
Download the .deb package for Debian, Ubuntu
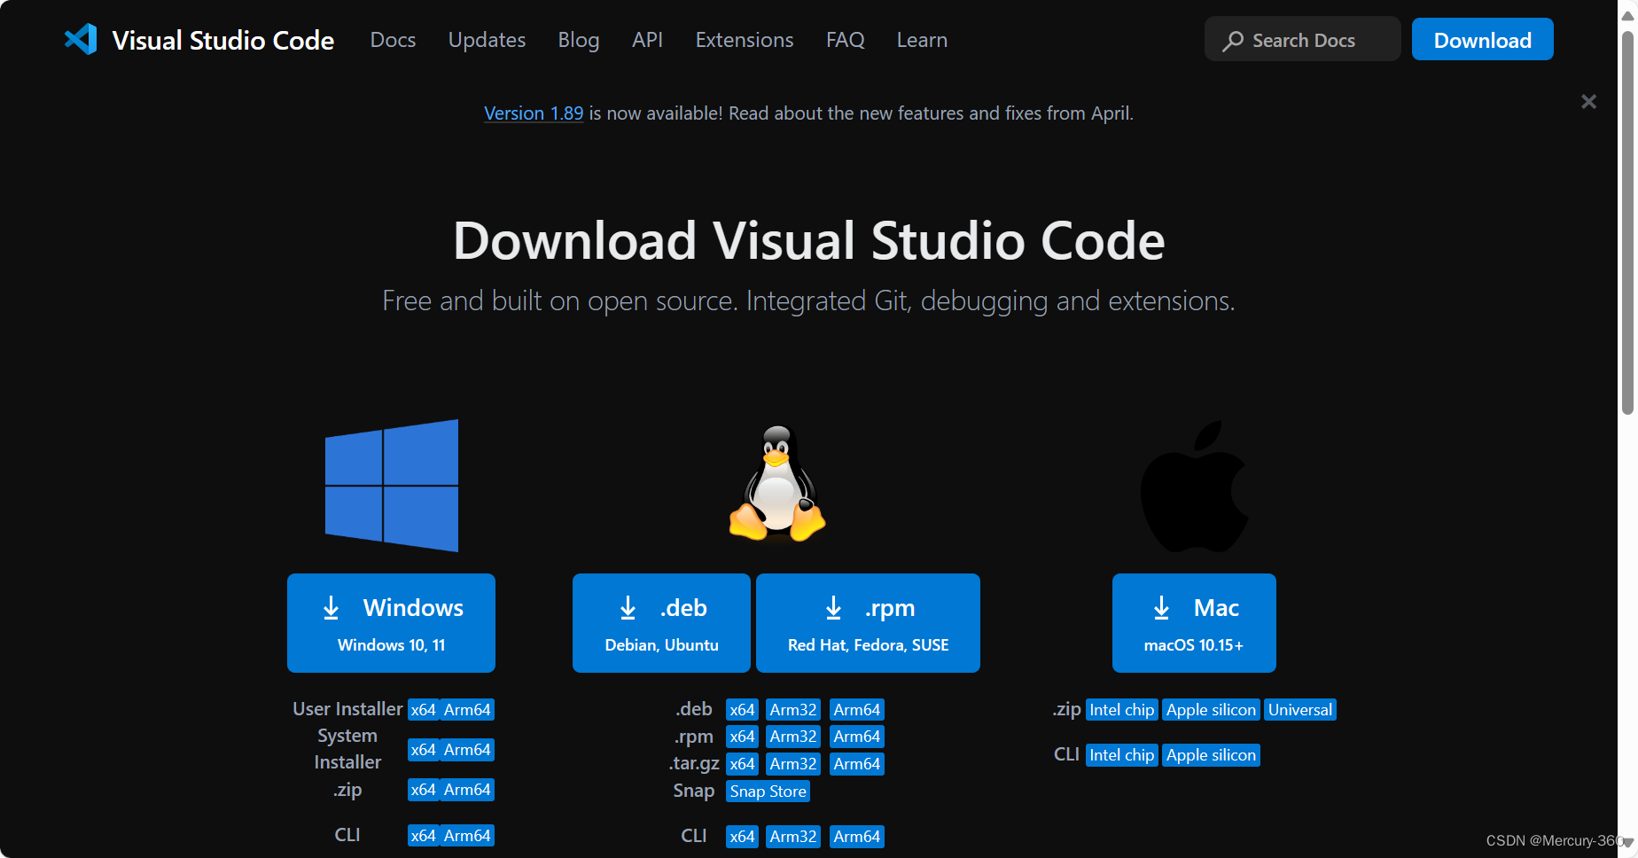pos(660,622)
